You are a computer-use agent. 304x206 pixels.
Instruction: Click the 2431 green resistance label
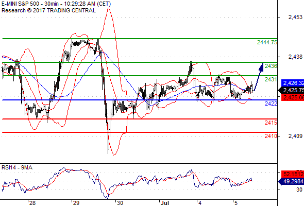271,79
